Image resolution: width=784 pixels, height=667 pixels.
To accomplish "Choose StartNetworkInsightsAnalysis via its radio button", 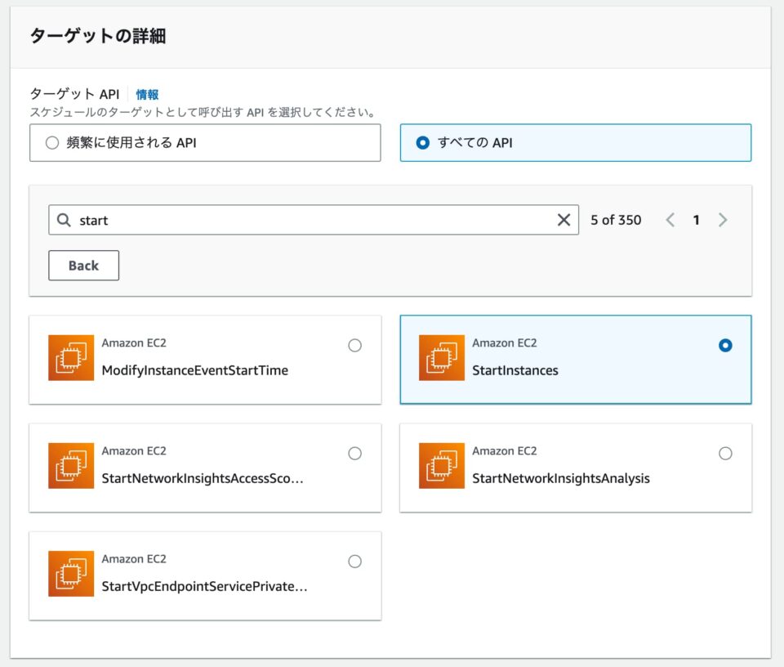I will pyautogui.click(x=725, y=453).
